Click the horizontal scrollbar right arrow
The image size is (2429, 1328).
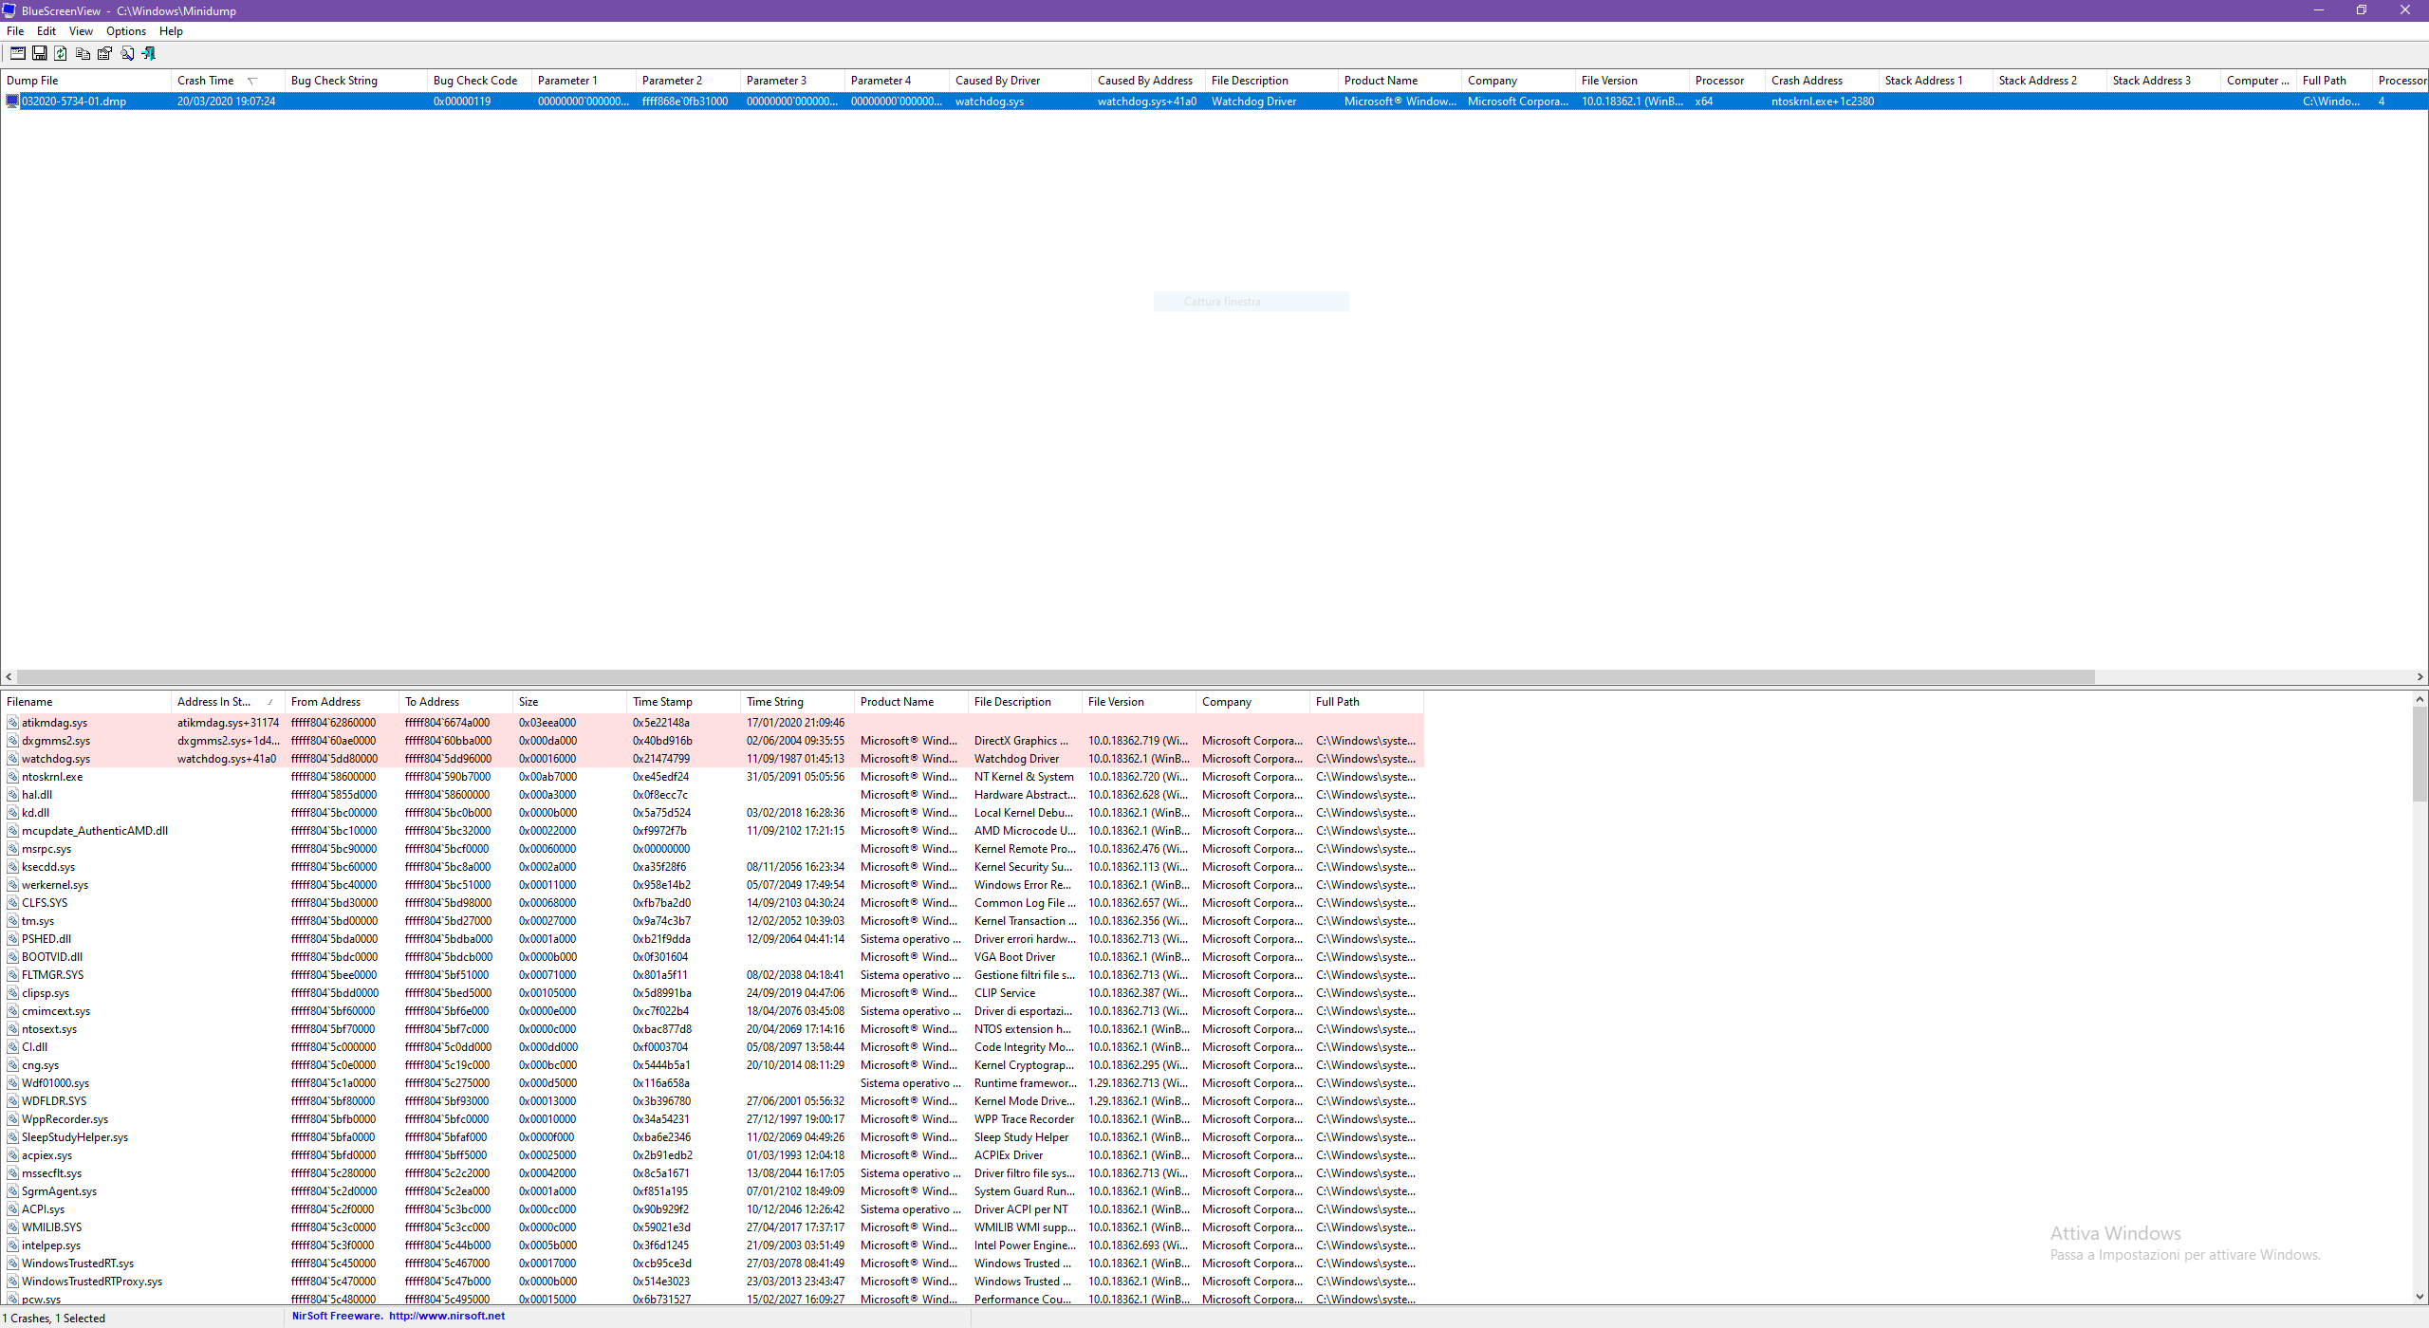tap(2420, 677)
